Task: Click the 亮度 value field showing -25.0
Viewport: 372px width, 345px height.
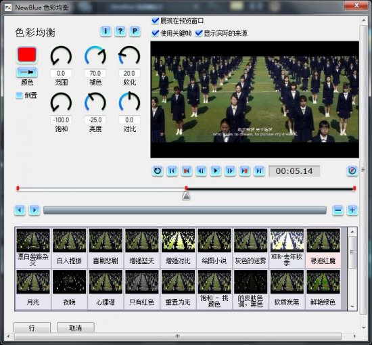Action: click(95, 120)
